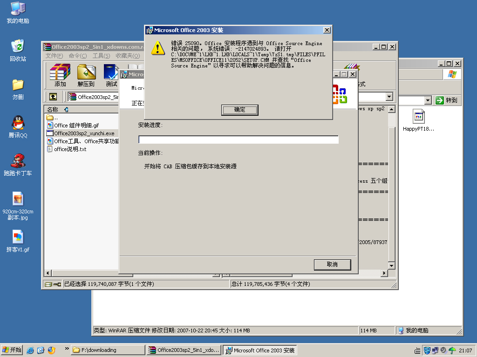477x357 pixels.
Task: Click volume speaker tray icon
Action: [443, 350]
